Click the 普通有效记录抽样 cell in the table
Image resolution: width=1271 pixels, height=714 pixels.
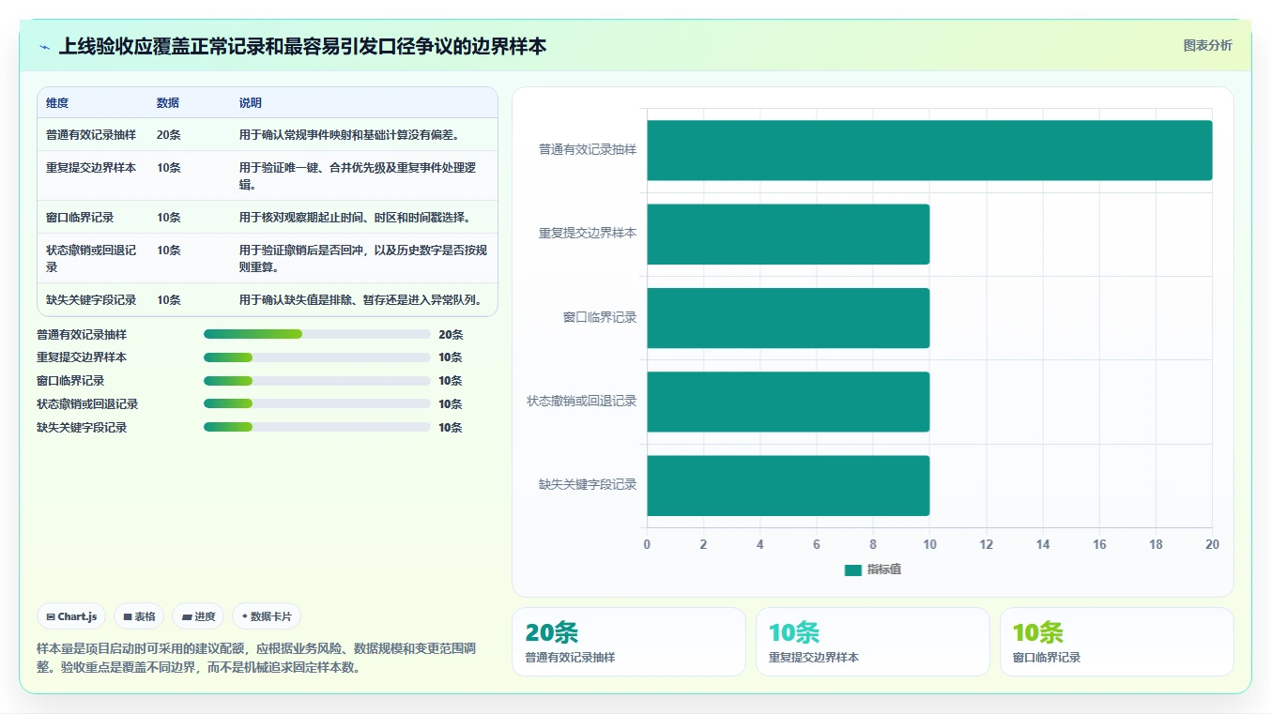click(91, 135)
